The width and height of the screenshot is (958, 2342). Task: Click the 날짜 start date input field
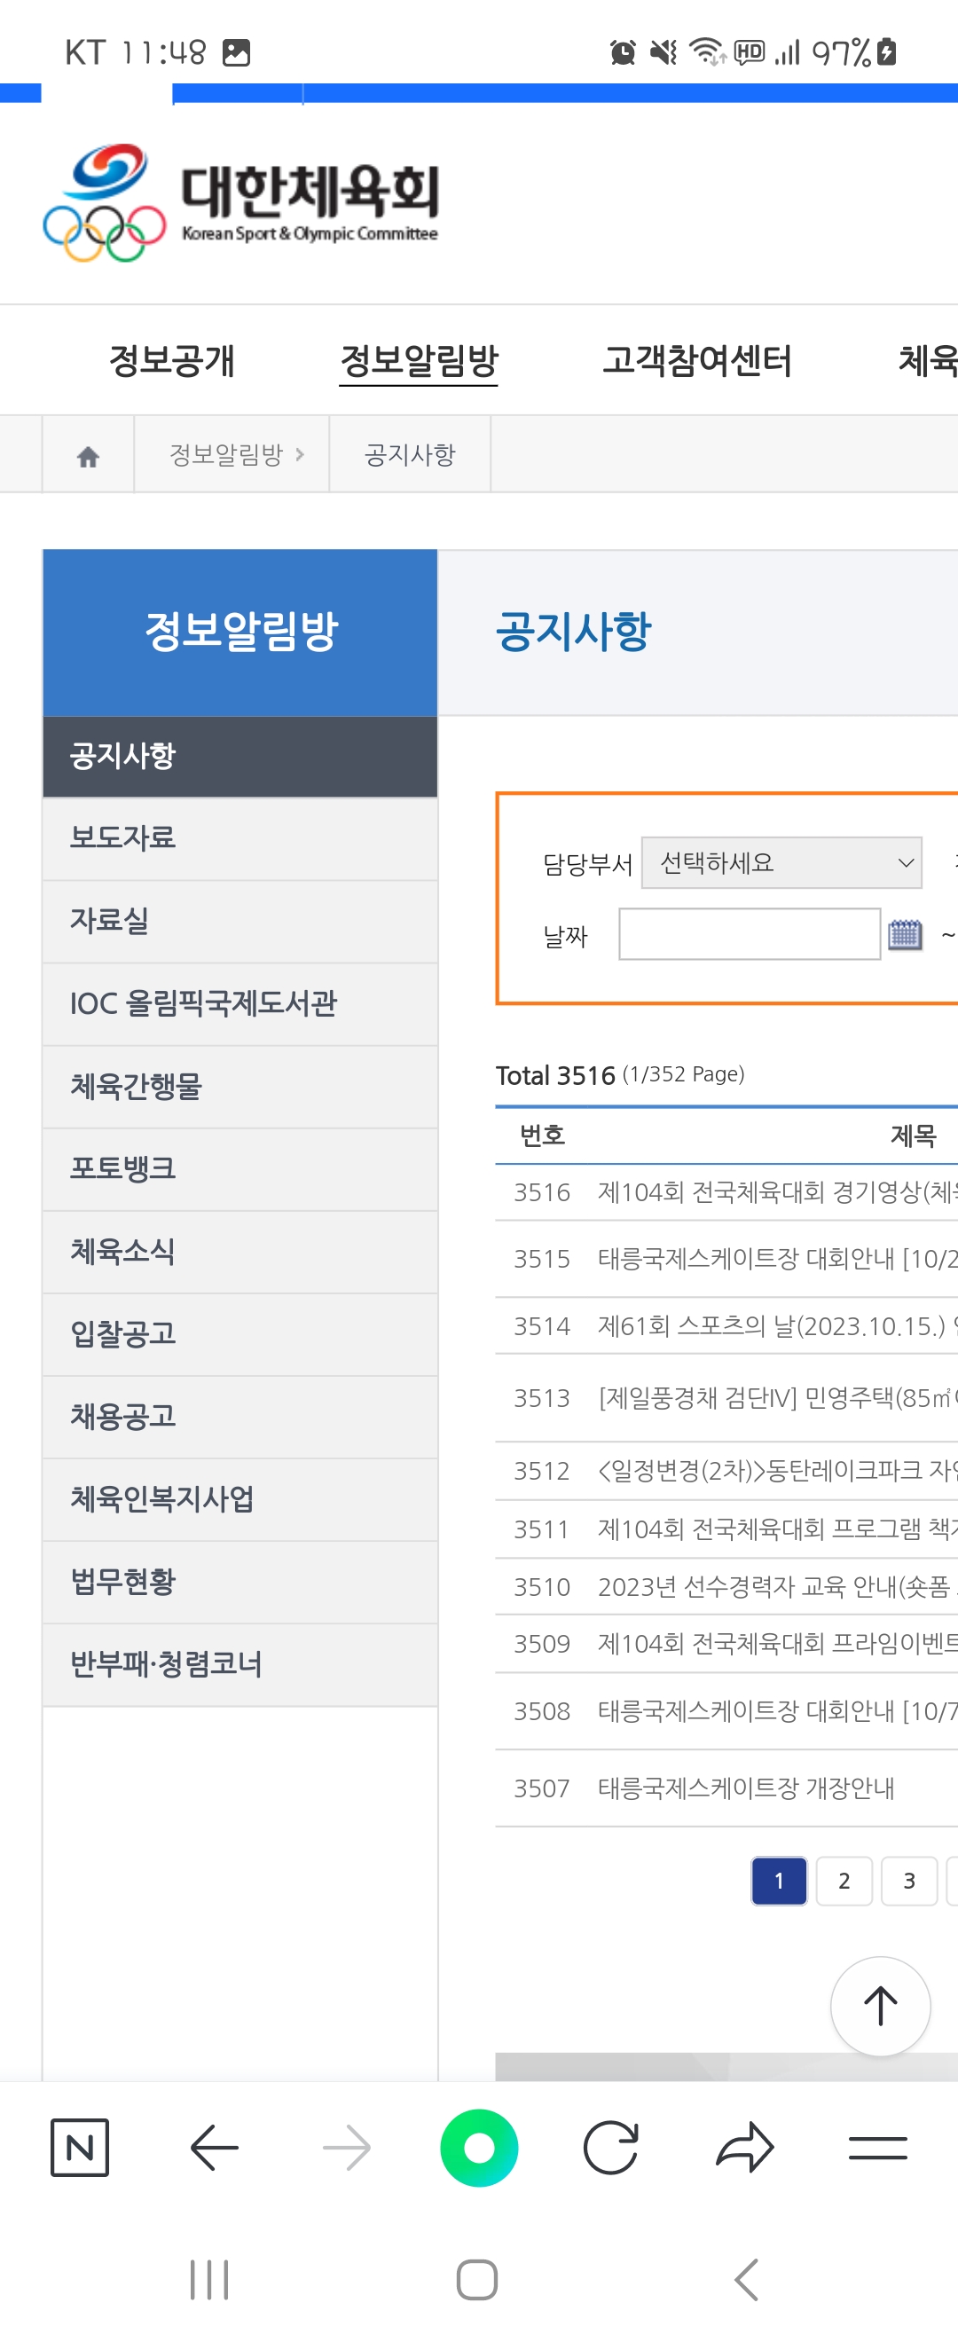pyautogui.click(x=749, y=934)
